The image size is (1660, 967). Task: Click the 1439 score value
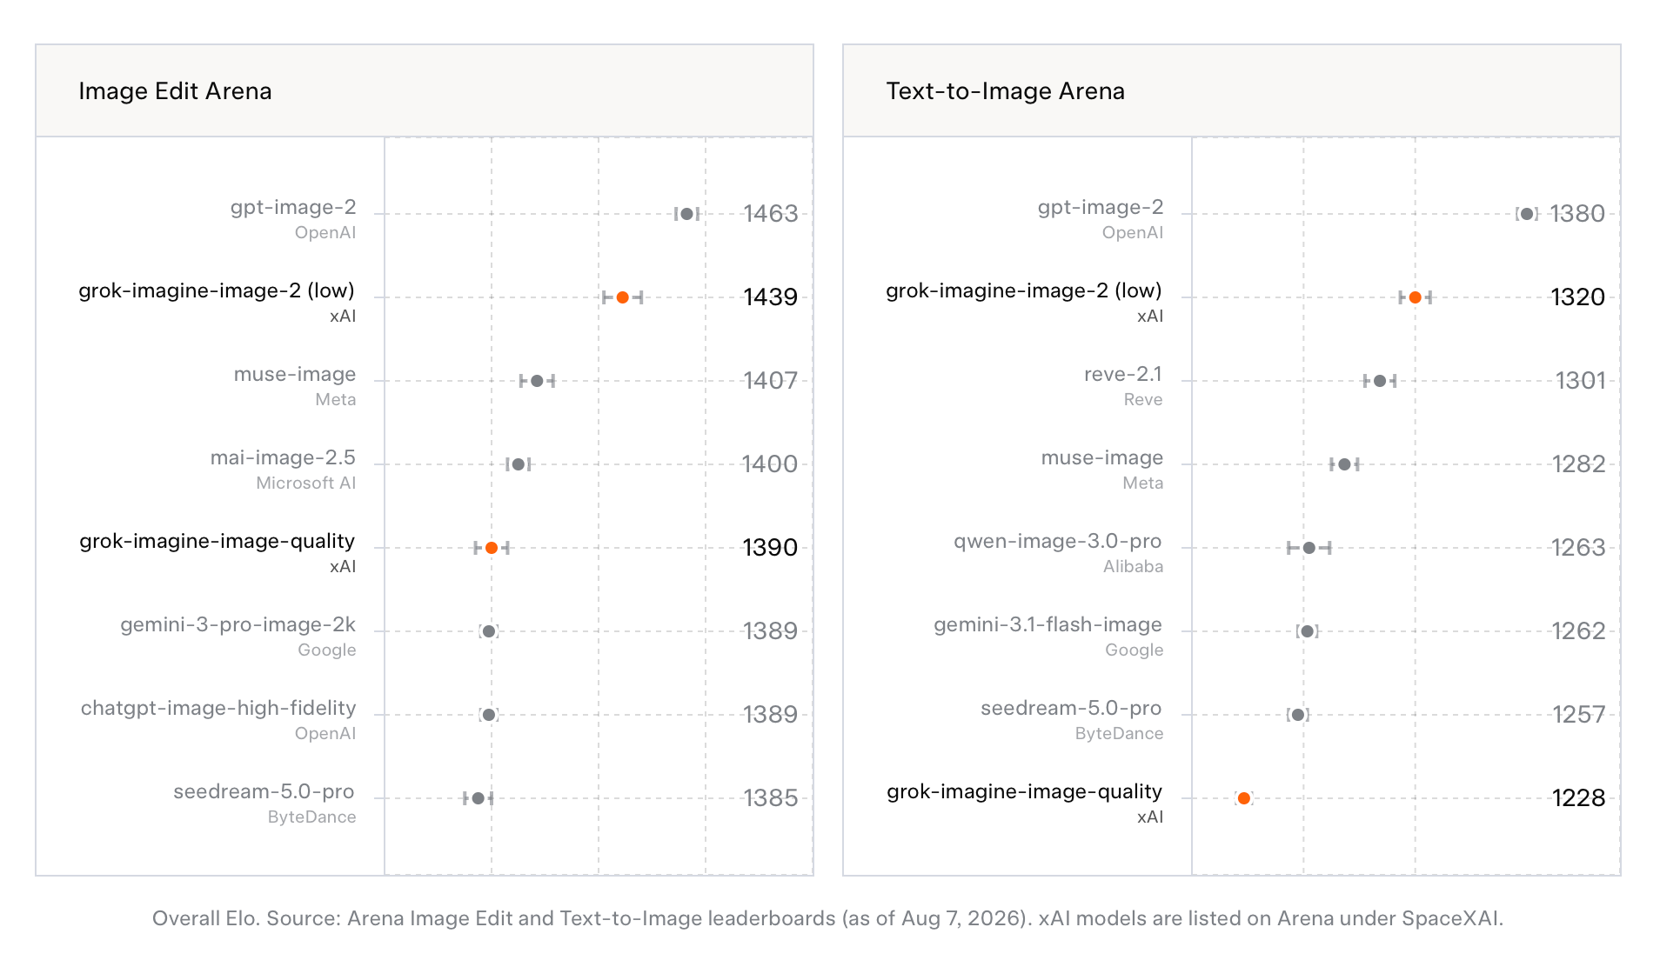click(770, 297)
